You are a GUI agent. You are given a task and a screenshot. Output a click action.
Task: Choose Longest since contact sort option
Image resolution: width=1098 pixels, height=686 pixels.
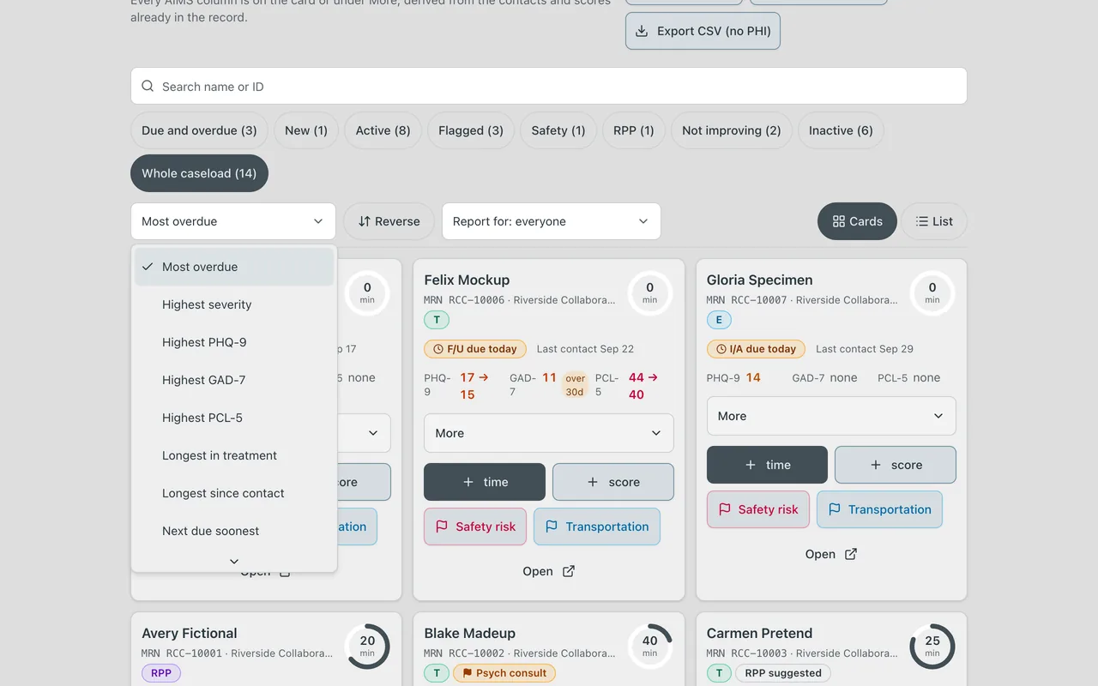[x=234, y=493]
